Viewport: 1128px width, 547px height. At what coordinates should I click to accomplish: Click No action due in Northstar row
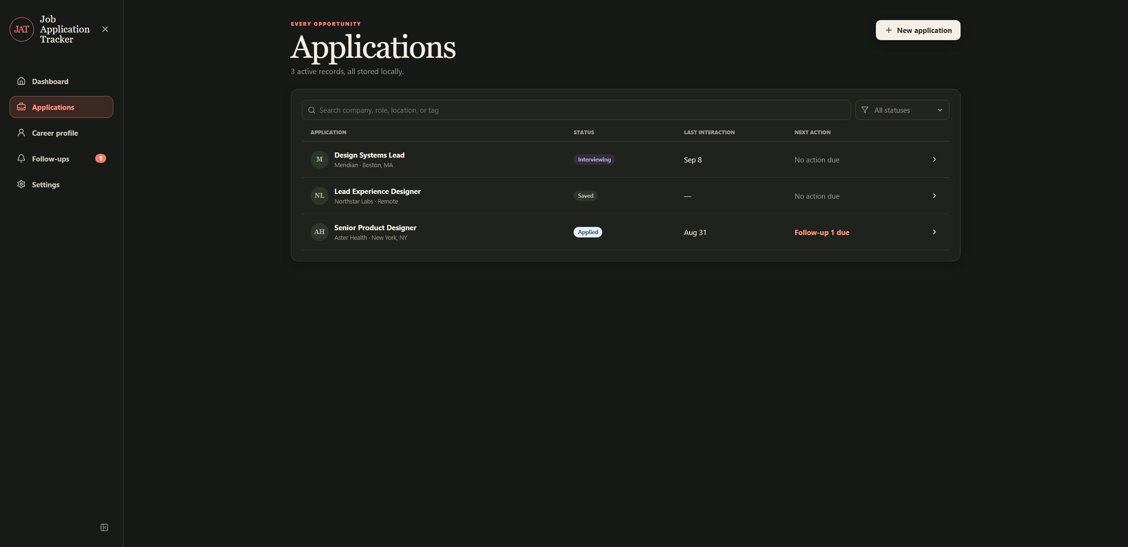click(817, 196)
